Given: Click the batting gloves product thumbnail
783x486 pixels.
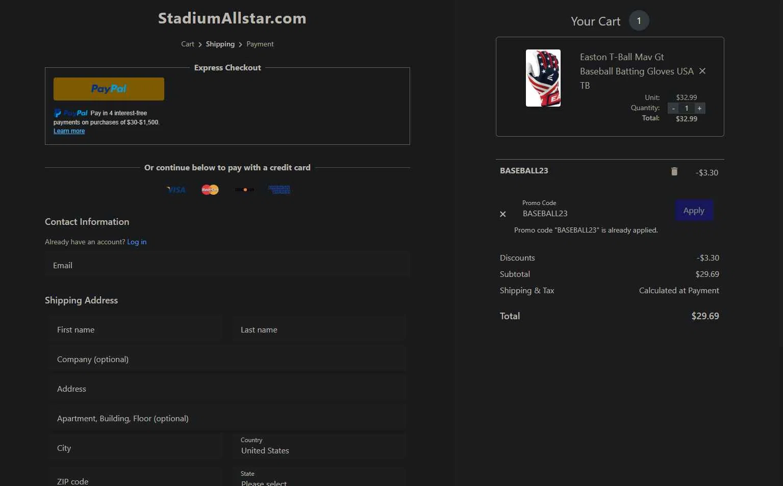Looking at the screenshot, I should [x=543, y=78].
